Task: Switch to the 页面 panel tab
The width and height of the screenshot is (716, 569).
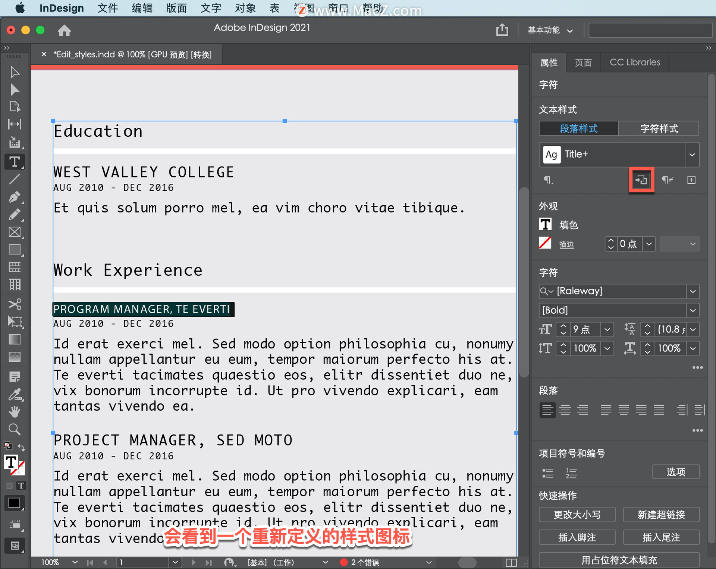Action: 583,62
